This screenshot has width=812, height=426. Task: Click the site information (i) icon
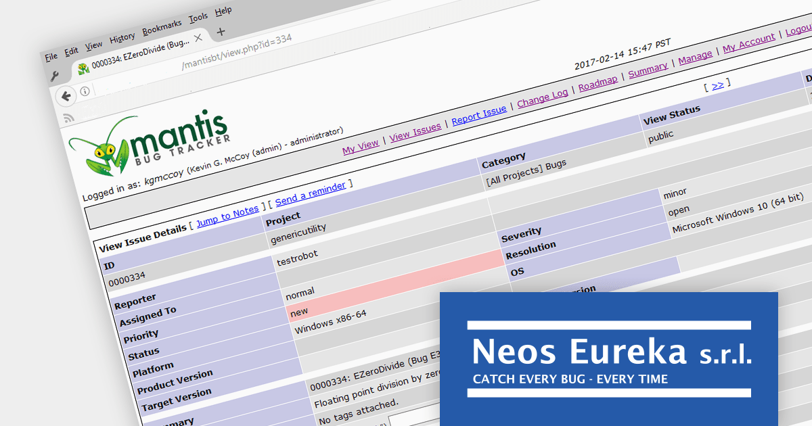[x=85, y=91]
